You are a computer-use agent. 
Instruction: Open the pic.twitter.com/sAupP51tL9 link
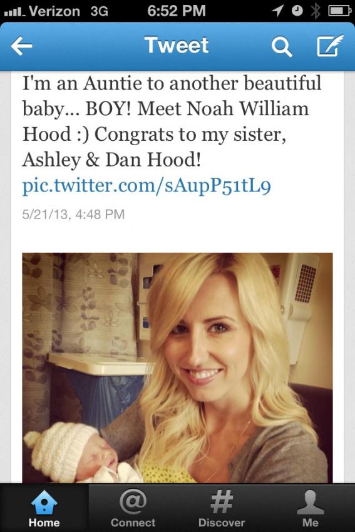(147, 185)
